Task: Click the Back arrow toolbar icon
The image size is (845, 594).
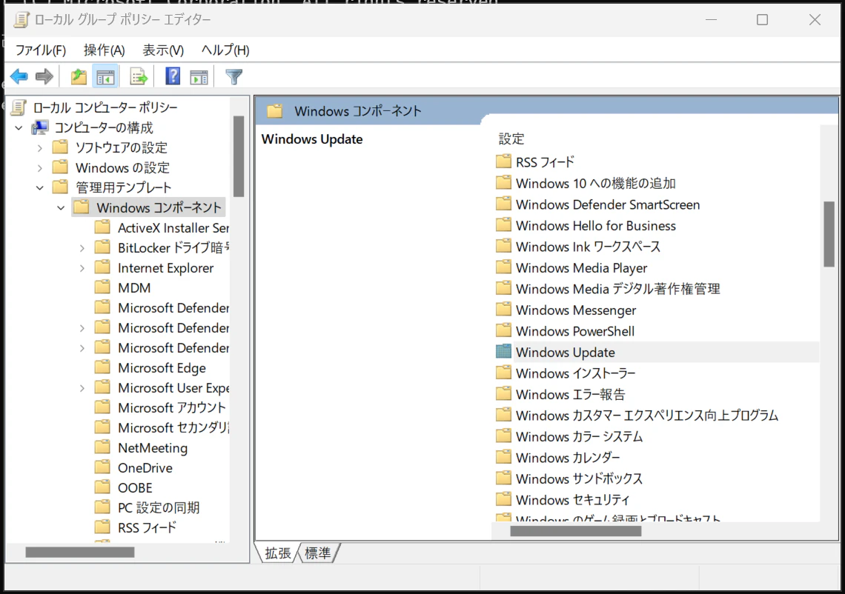Action: [x=19, y=76]
